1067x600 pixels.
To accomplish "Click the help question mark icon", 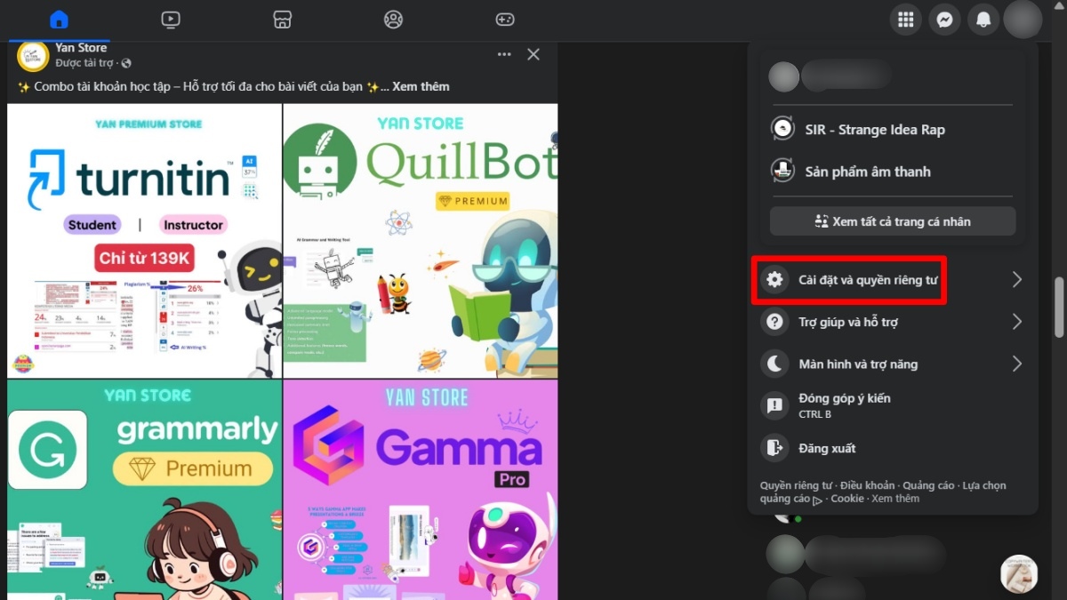I will pyautogui.click(x=774, y=322).
